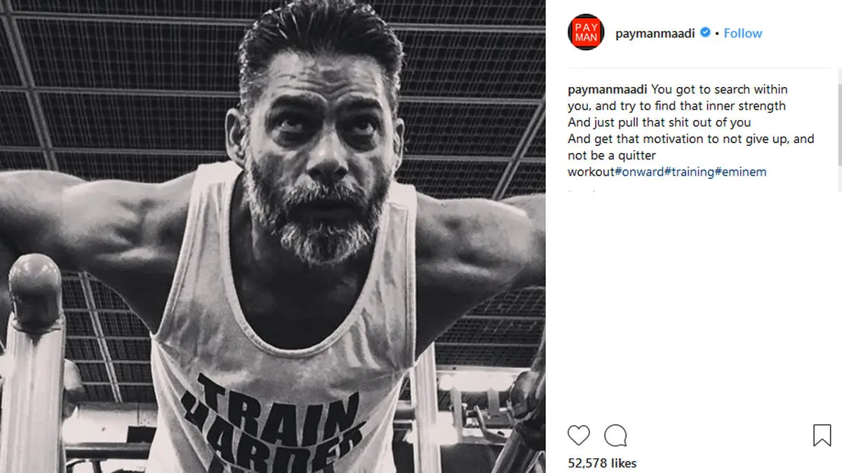Click the word 'workout' in the caption

(x=591, y=172)
